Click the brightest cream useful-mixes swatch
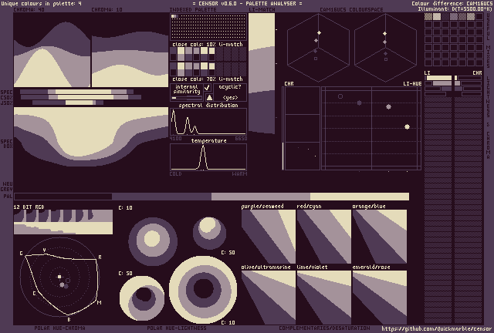This screenshot has width=494, height=333. tap(437, 16)
